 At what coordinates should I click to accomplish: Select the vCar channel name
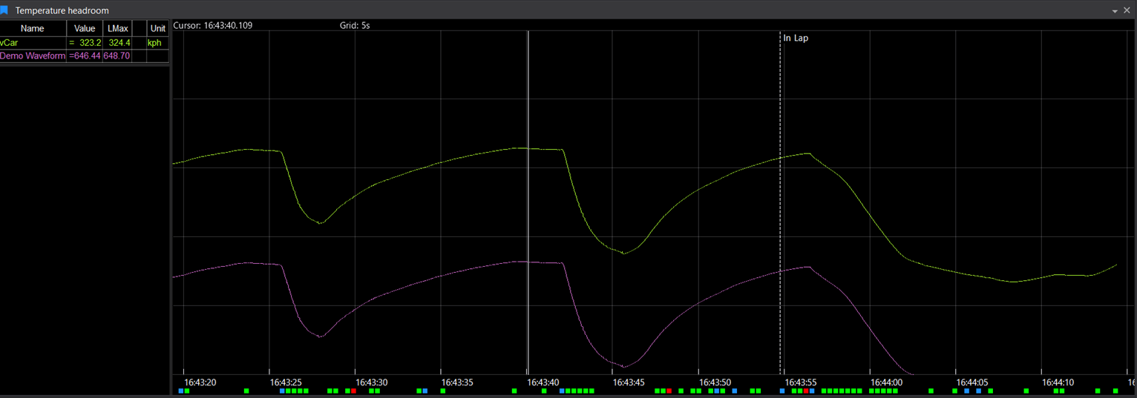(x=10, y=43)
